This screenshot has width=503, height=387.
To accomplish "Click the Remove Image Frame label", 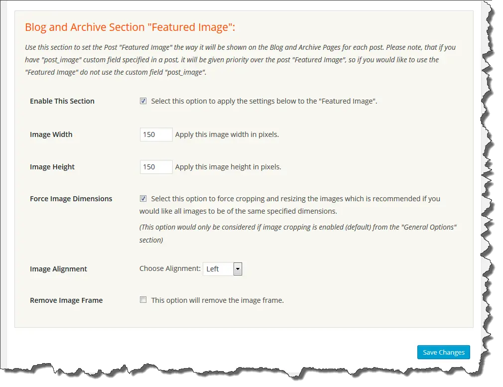I will tap(66, 300).
